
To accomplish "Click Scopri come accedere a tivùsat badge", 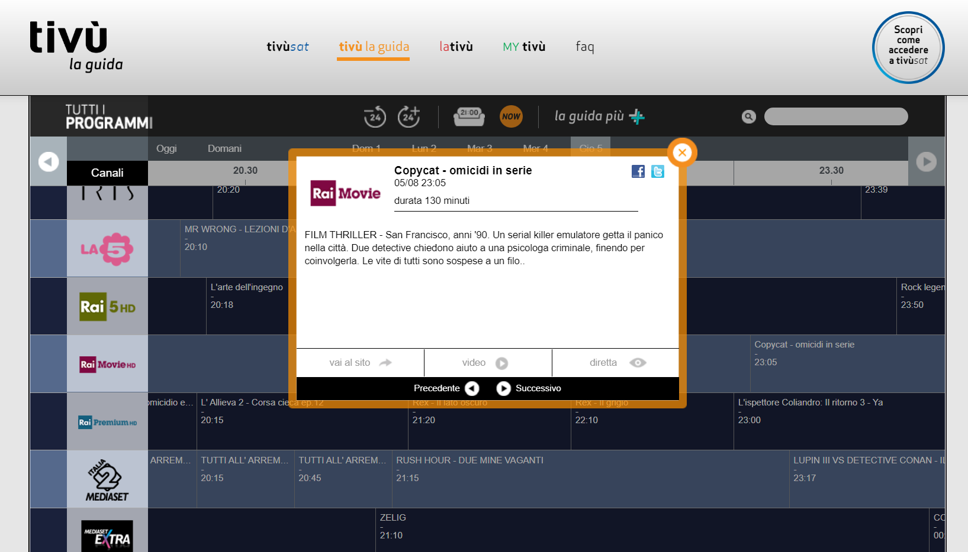I will pos(908,47).
